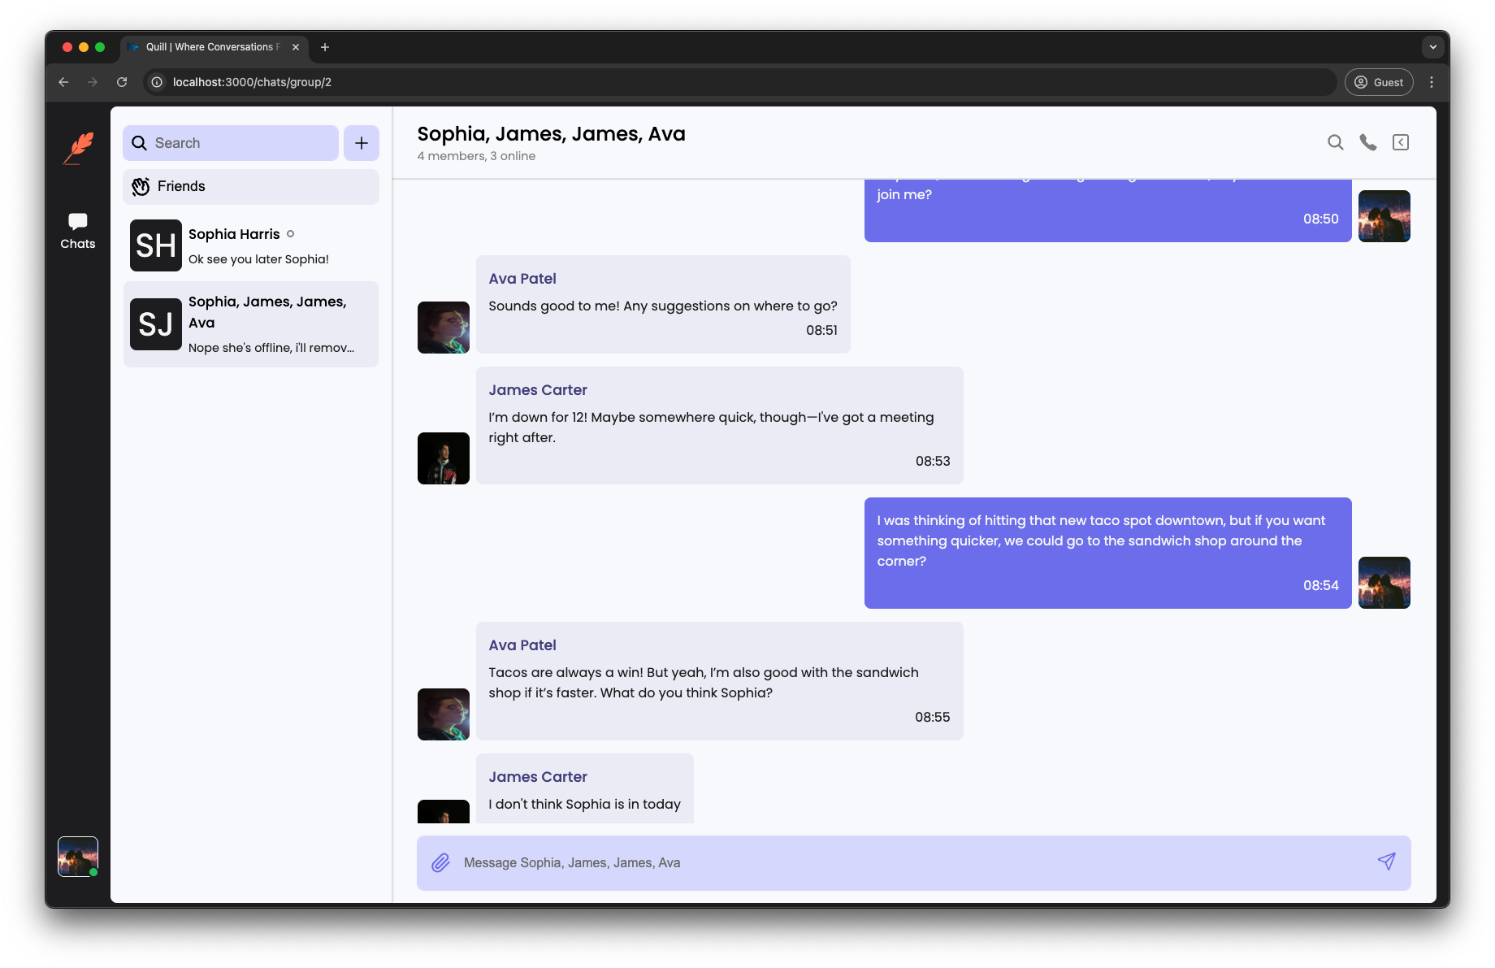Focus the sidebar Search field

pos(232,143)
